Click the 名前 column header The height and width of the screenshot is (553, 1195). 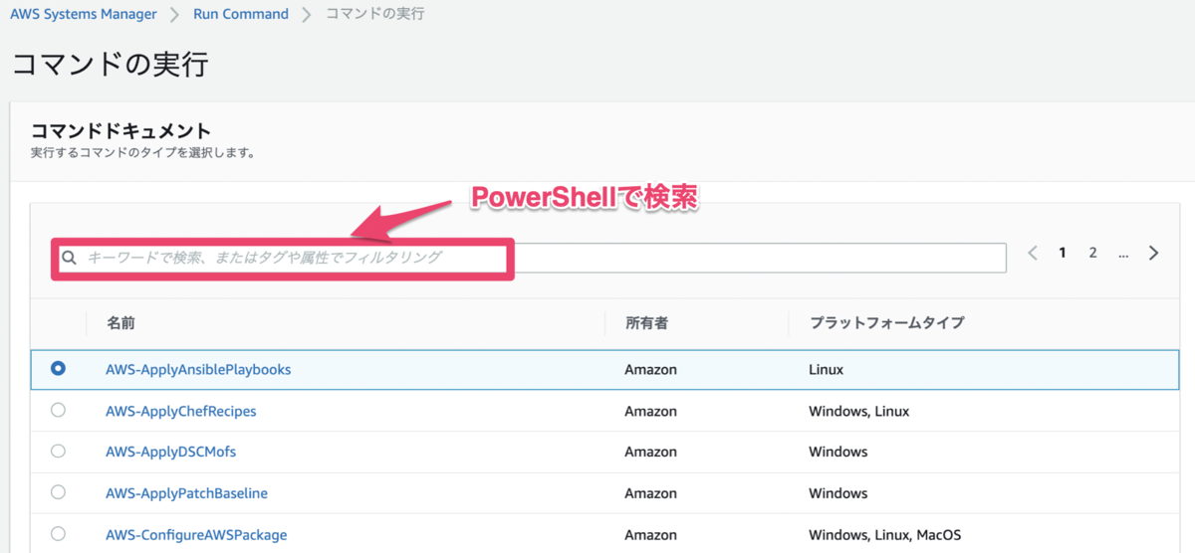(x=120, y=323)
